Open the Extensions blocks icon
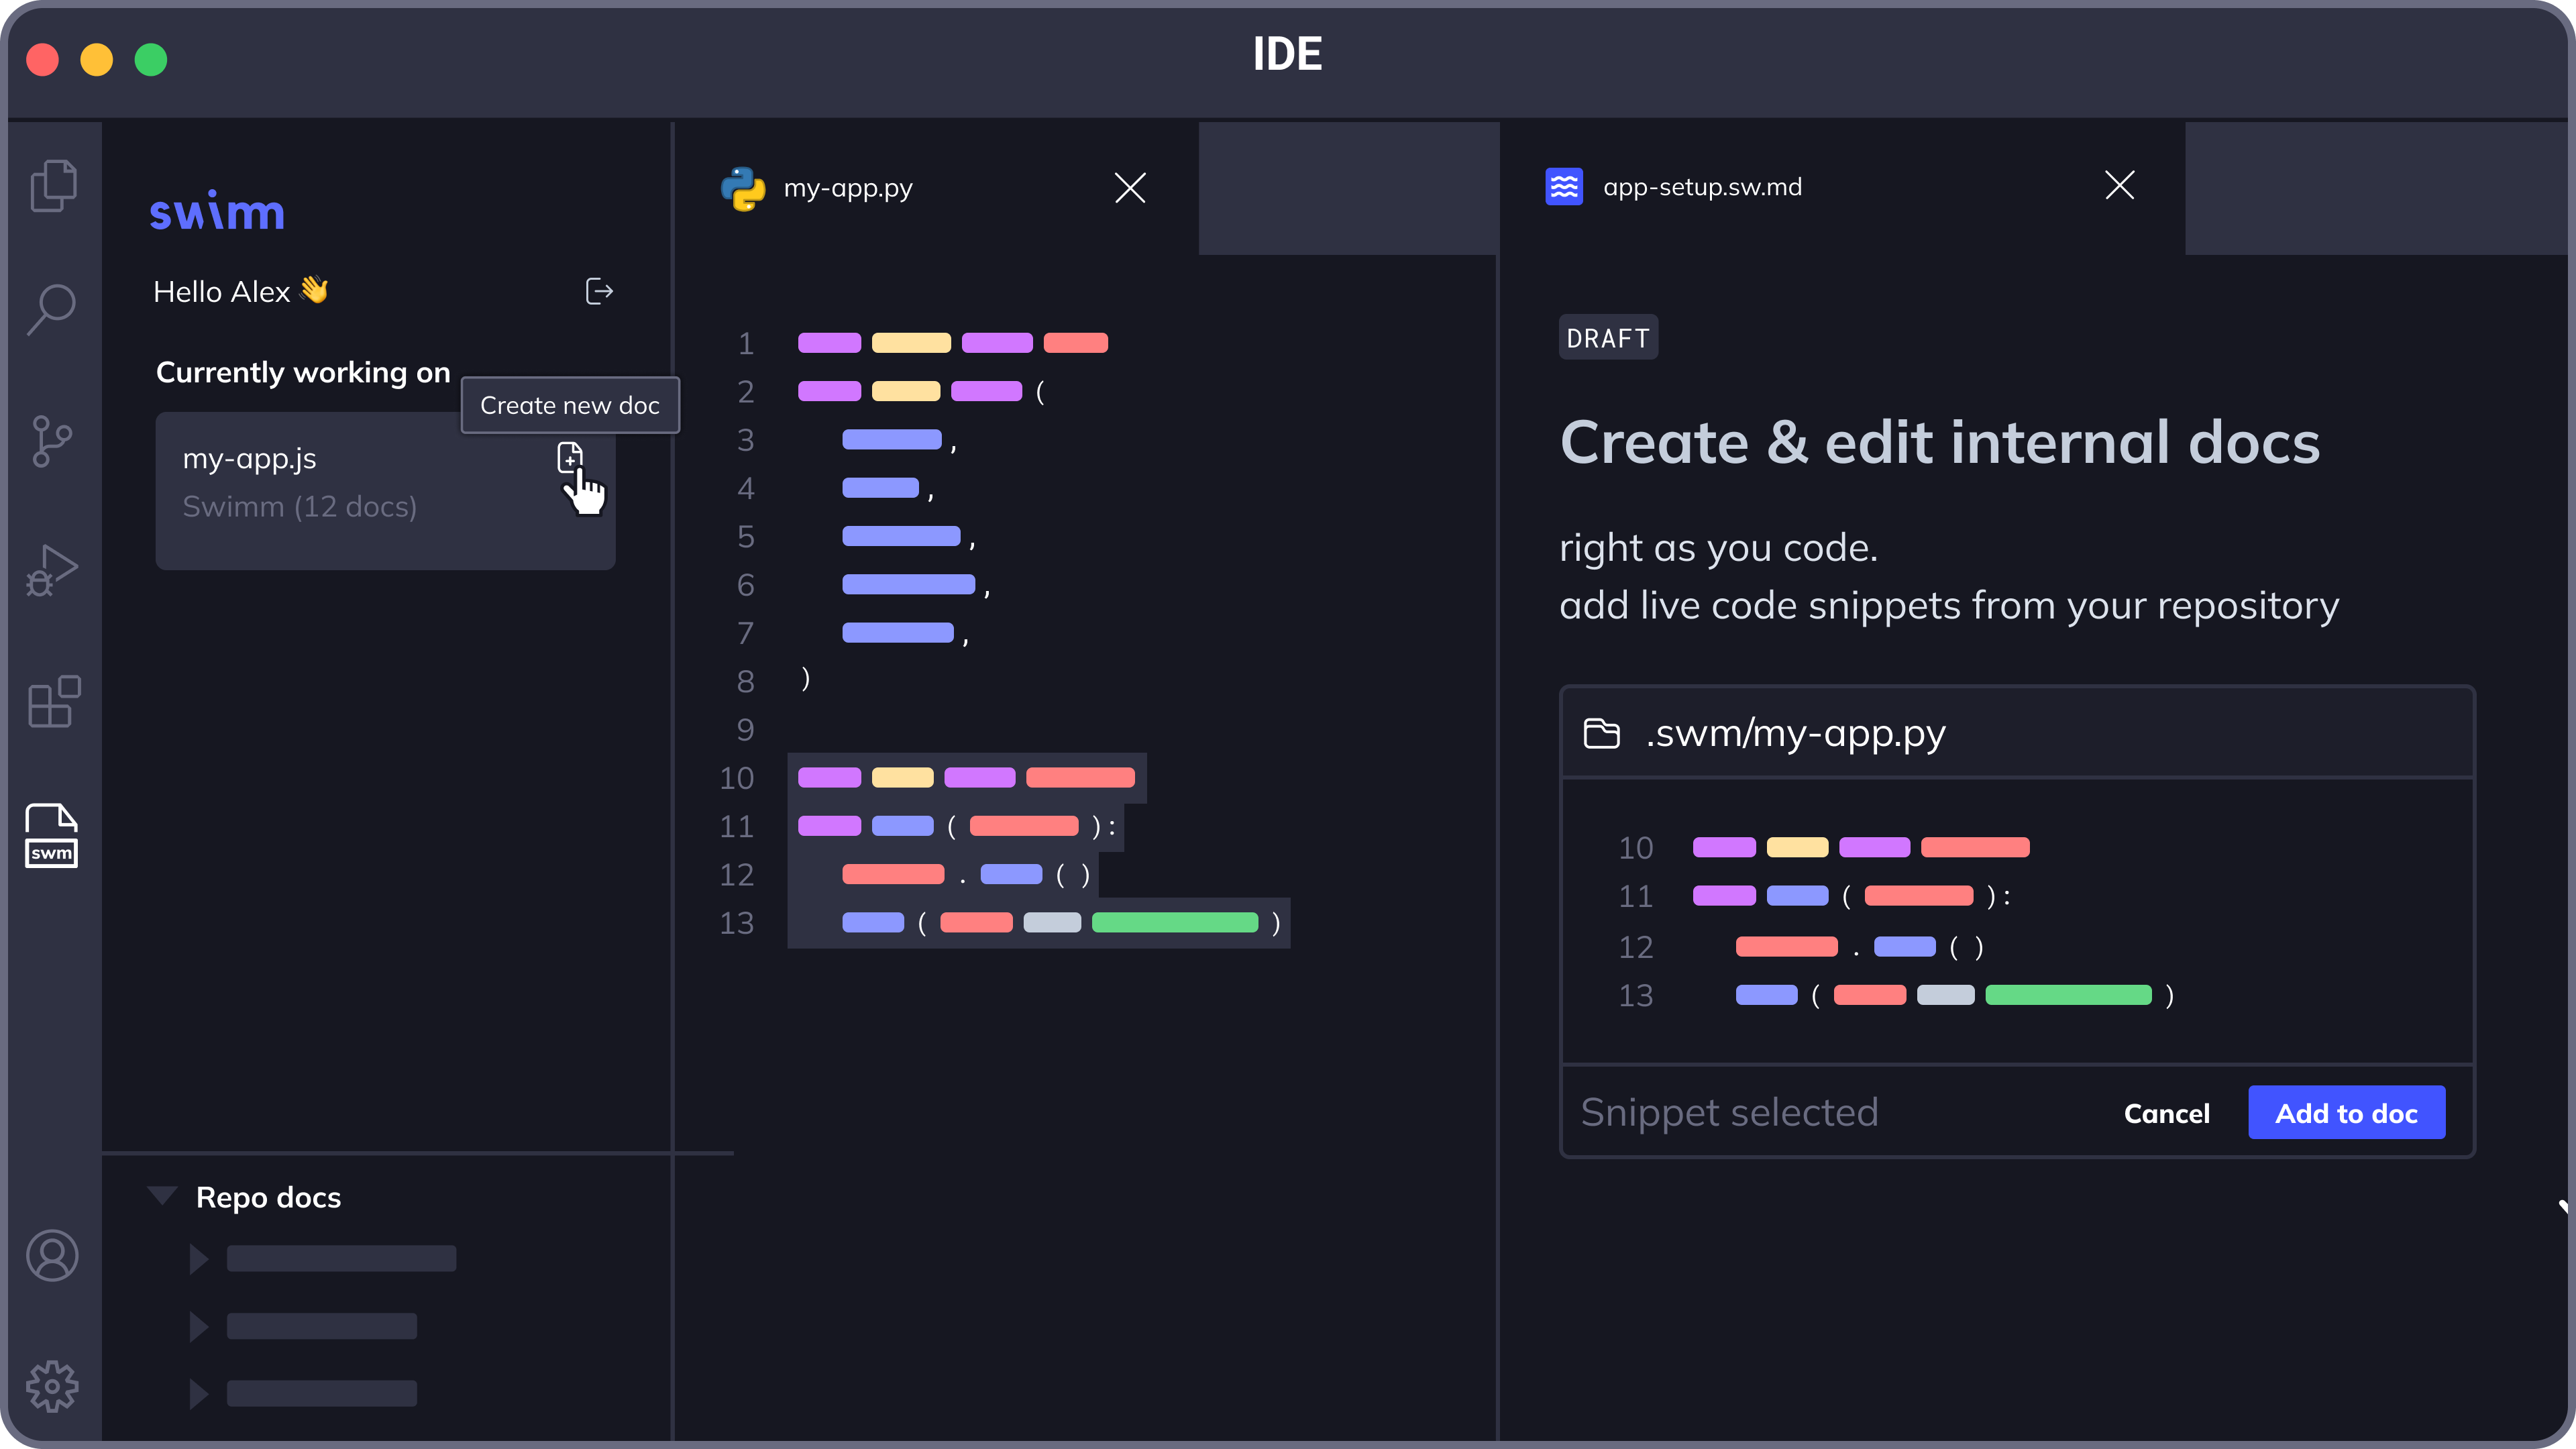This screenshot has width=2576, height=1449. (x=52, y=701)
